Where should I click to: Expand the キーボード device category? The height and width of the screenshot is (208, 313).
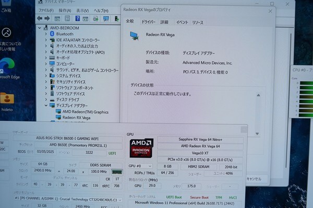[45, 58]
